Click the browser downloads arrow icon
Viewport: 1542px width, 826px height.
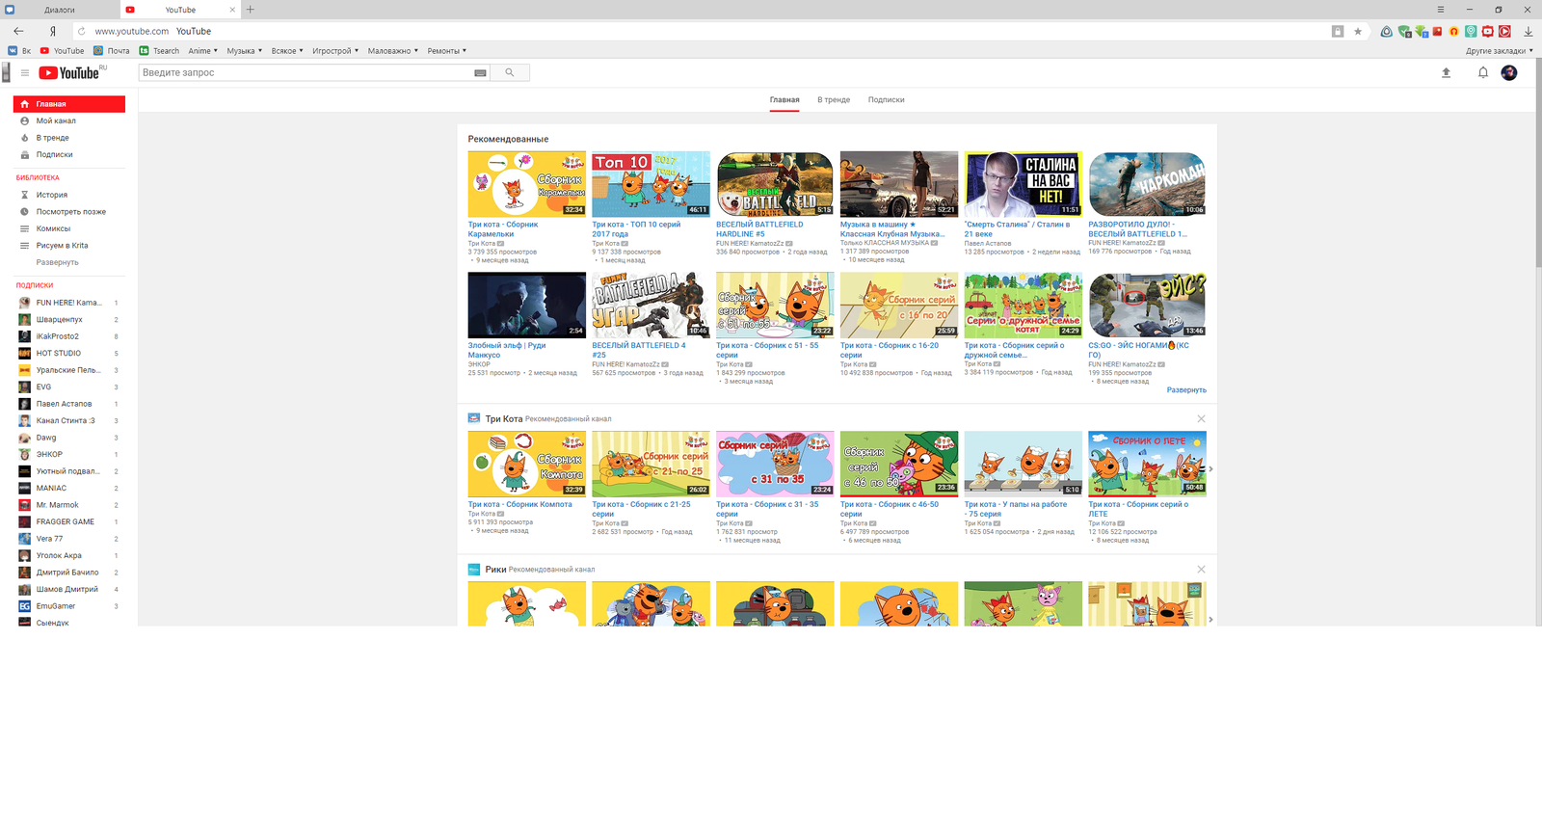pyautogui.click(x=1528, y=32)
